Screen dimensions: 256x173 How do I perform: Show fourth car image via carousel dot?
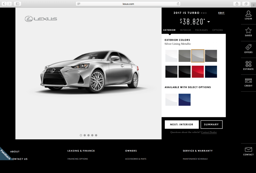click(x=92, y=135)
